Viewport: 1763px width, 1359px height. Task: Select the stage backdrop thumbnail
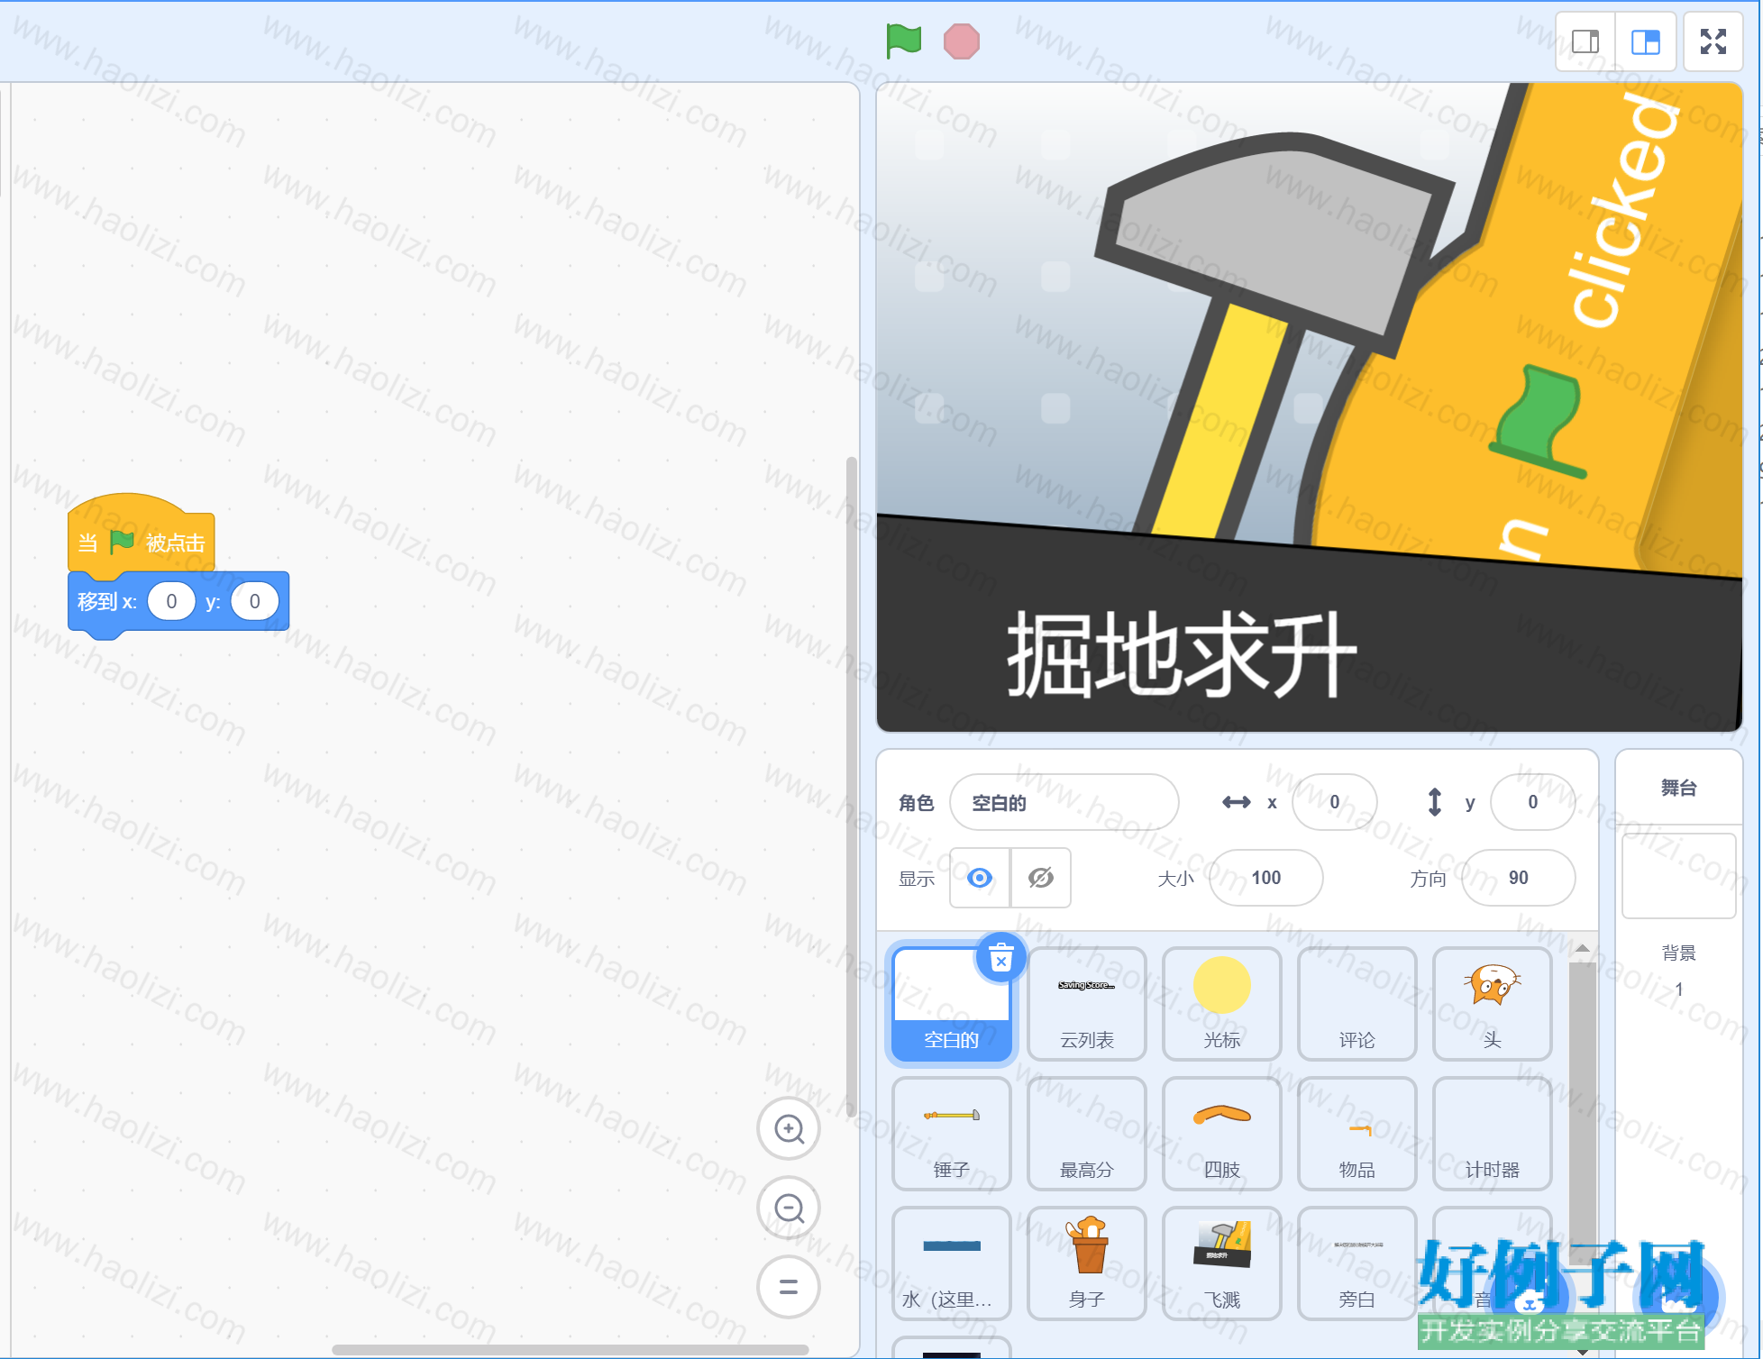coord(1679,876)
